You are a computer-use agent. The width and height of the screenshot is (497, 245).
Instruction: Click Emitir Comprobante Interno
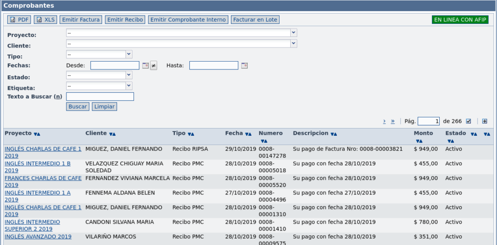[188, 20]
